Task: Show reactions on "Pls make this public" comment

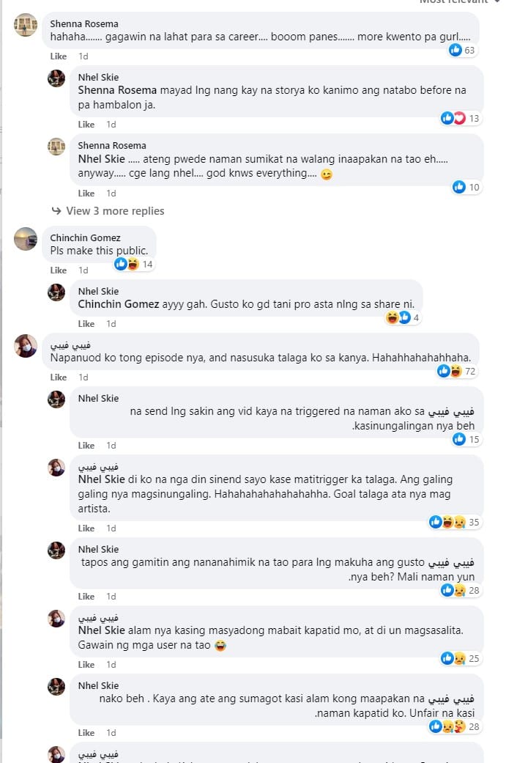Action: [x=133, y=264]
